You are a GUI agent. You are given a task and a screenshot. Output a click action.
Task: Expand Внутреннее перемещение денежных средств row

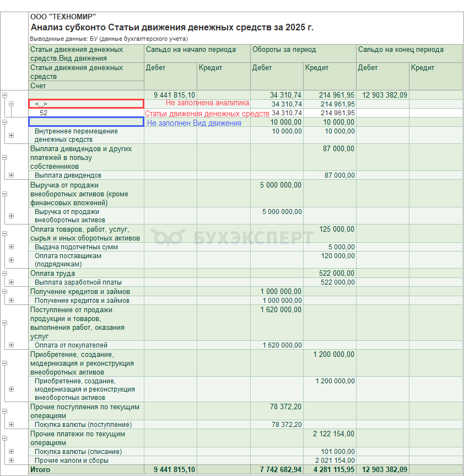tap(11, 135)
